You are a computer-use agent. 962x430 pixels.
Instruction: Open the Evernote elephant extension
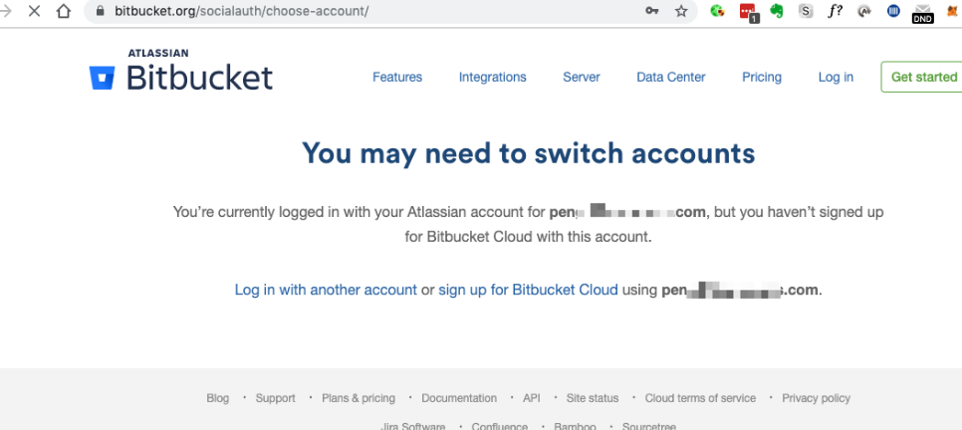(777, 11)
